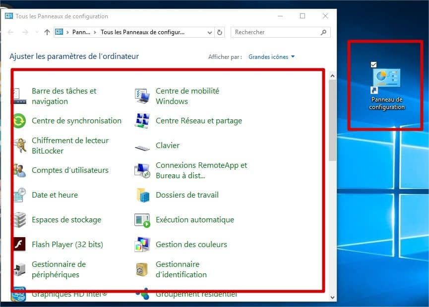Expand the address bar history dropdown
The height and width of the screenshot is (307, 429).
[x=210, y=32]
